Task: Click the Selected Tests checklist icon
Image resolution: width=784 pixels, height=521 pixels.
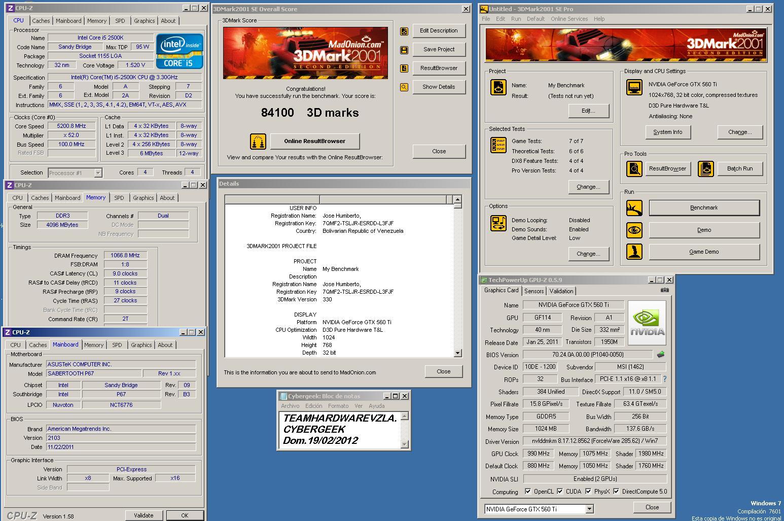Action: click(x=498, y=145)
